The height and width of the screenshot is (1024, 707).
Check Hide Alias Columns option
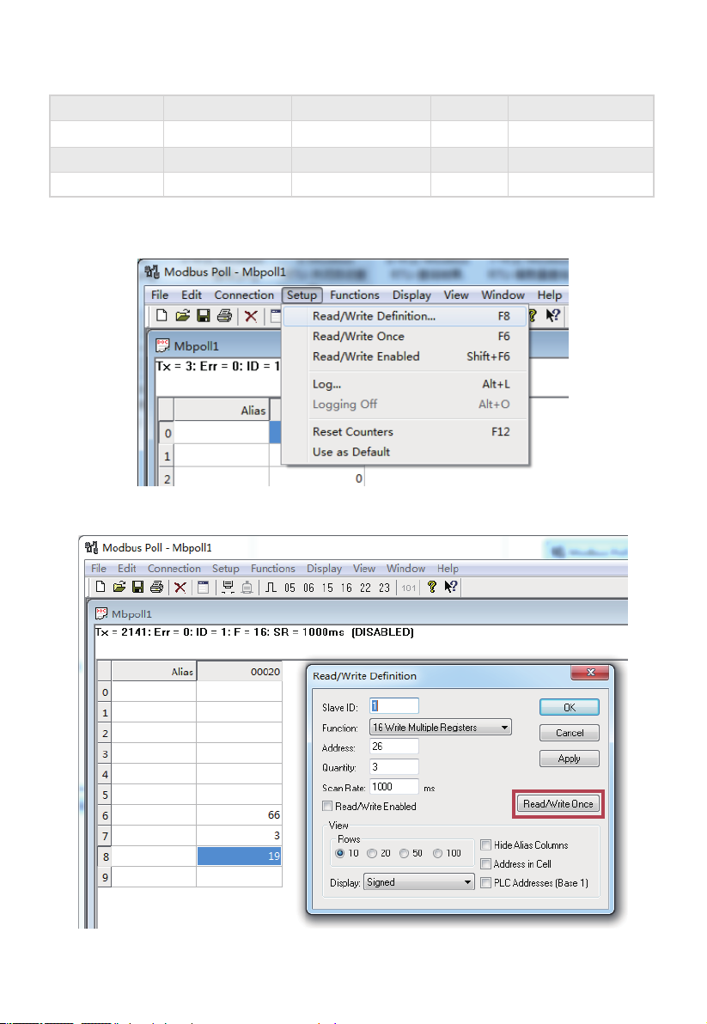tap(485, 844)
